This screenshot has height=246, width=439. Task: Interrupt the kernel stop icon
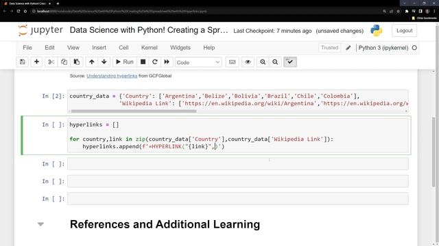pyautogui.click(x=143, y=62)
